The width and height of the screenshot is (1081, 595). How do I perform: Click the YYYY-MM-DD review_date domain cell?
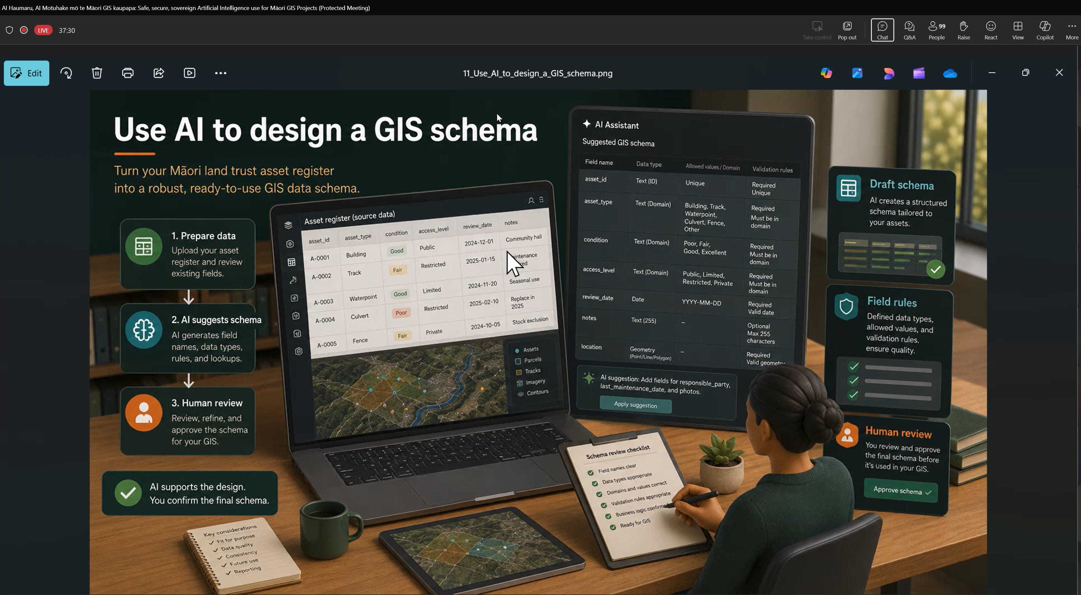coord(701,302)
